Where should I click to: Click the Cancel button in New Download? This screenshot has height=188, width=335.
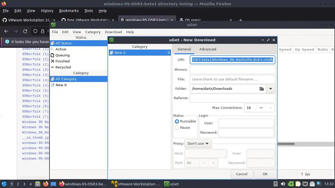coord(242,174)
